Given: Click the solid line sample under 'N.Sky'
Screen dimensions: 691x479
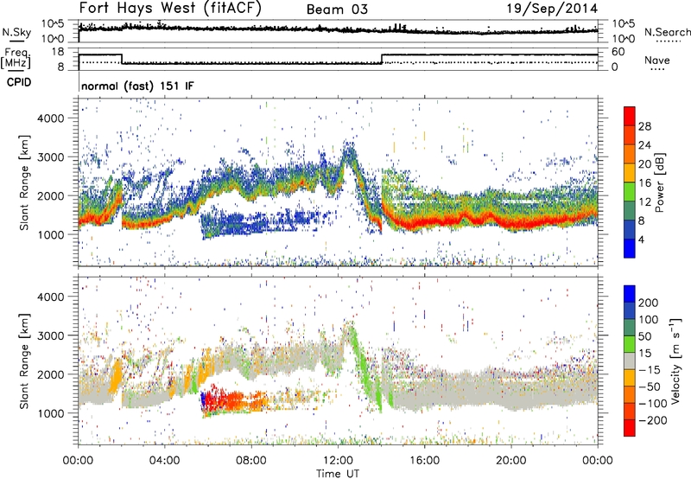Looking at the screenshot, I should 16,42.
